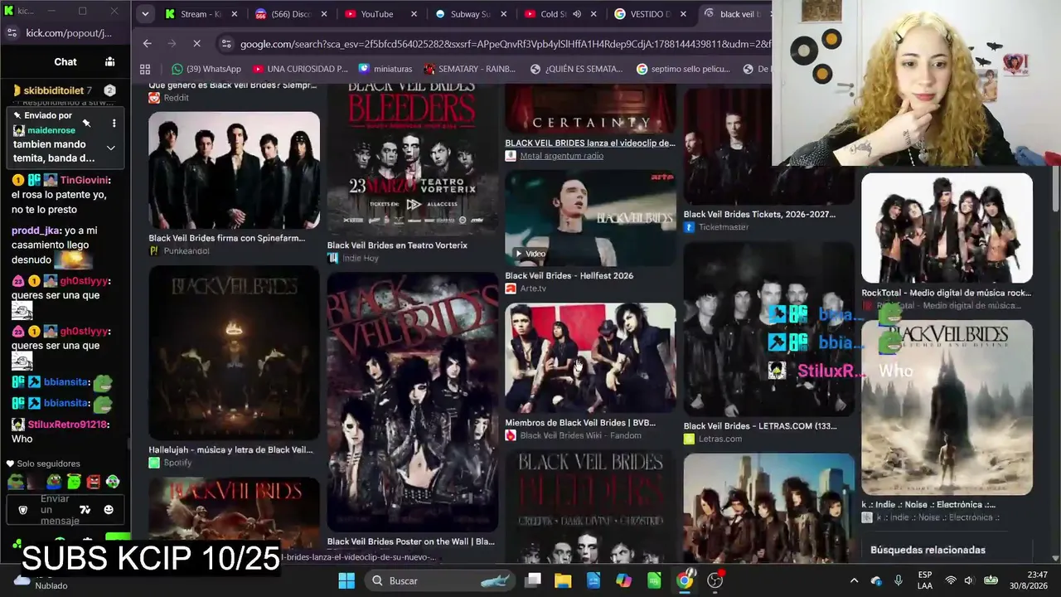Open site information icon in Google address bar
The height and width of the screenshot is (597, 1061).
(x=225, y=44)
